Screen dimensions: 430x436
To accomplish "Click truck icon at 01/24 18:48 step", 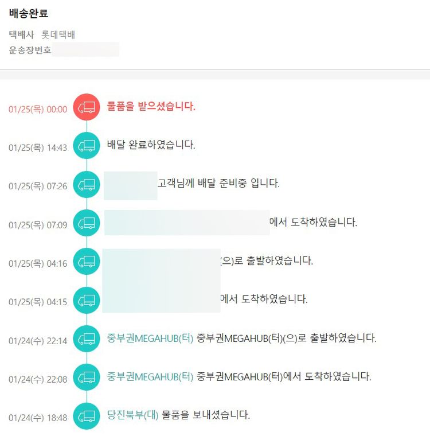I will pyautogui.click(x=87, y=416).
